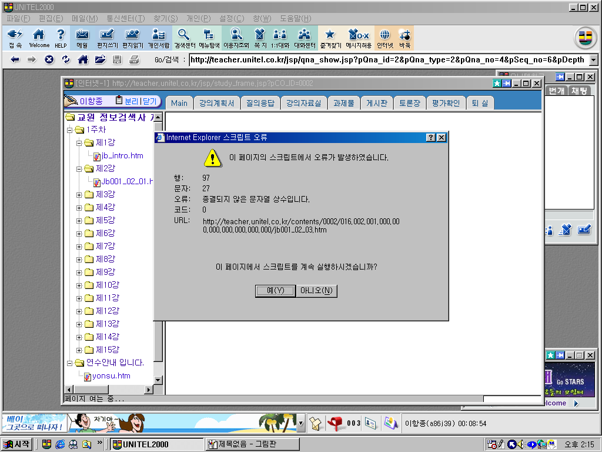Click the 시작 Start button on taskbar

point(16,444)
